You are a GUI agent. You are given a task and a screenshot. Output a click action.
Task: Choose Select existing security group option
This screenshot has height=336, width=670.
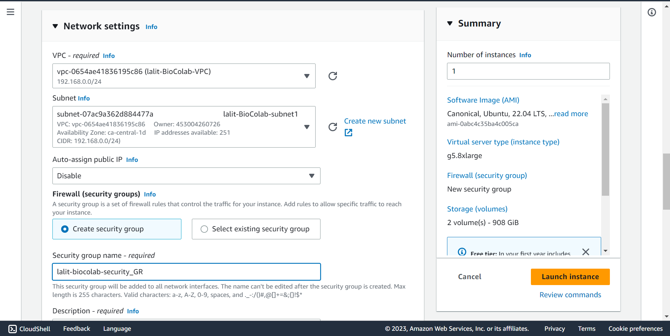coord(256,229)
